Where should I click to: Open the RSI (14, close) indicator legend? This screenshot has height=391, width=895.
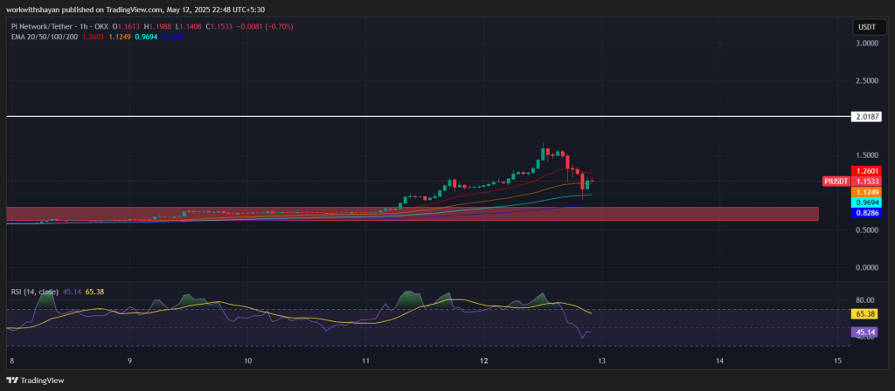[33, 291]
